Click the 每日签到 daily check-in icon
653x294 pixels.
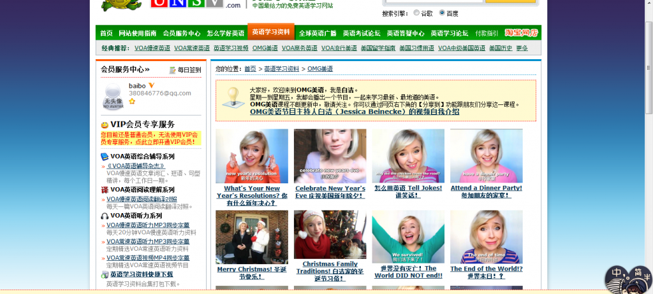point(172,70)
